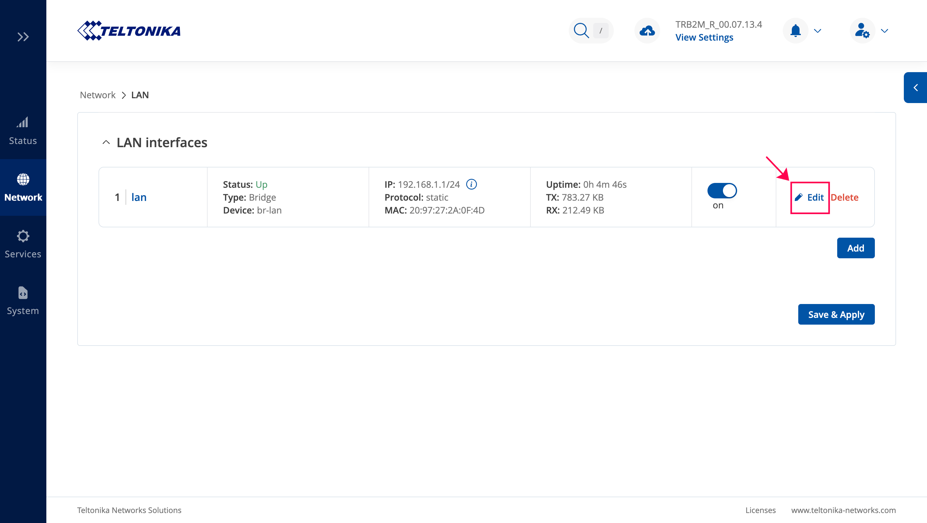Screen dimensions: 927x523
Task: Toggle the lan interface off
Action: (722, 191)
